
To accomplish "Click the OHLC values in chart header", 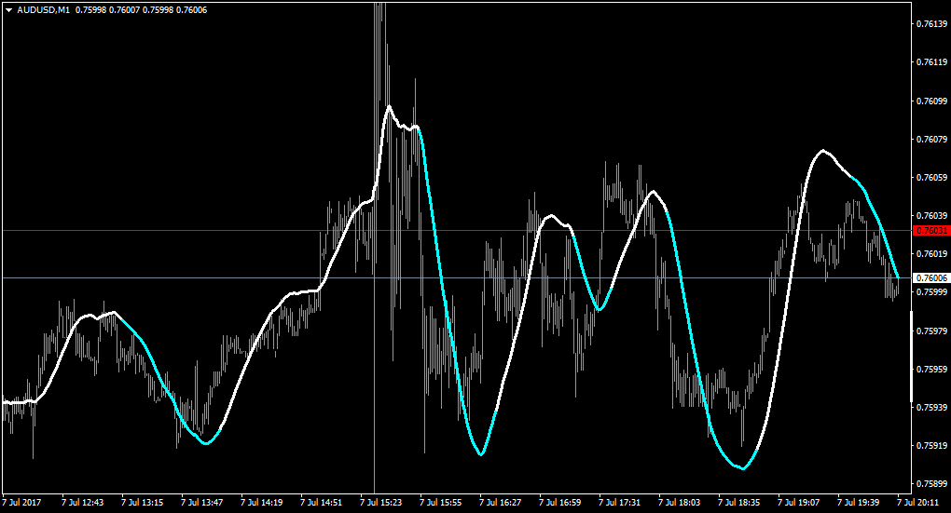I will pos(142,10).
